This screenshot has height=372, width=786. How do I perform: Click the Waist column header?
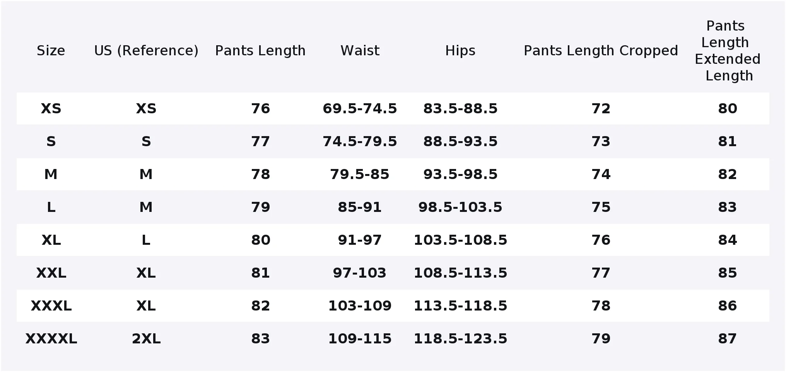point(360,51)
